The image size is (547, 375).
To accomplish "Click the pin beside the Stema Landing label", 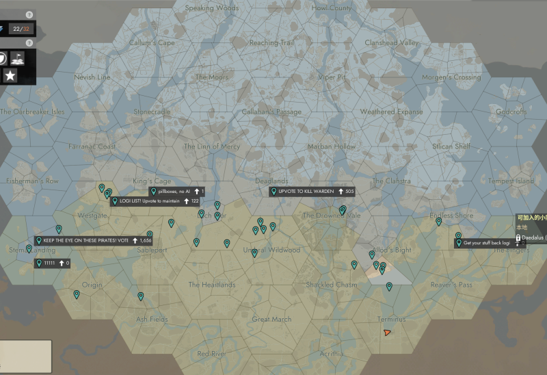I will (x=29, y=249).
